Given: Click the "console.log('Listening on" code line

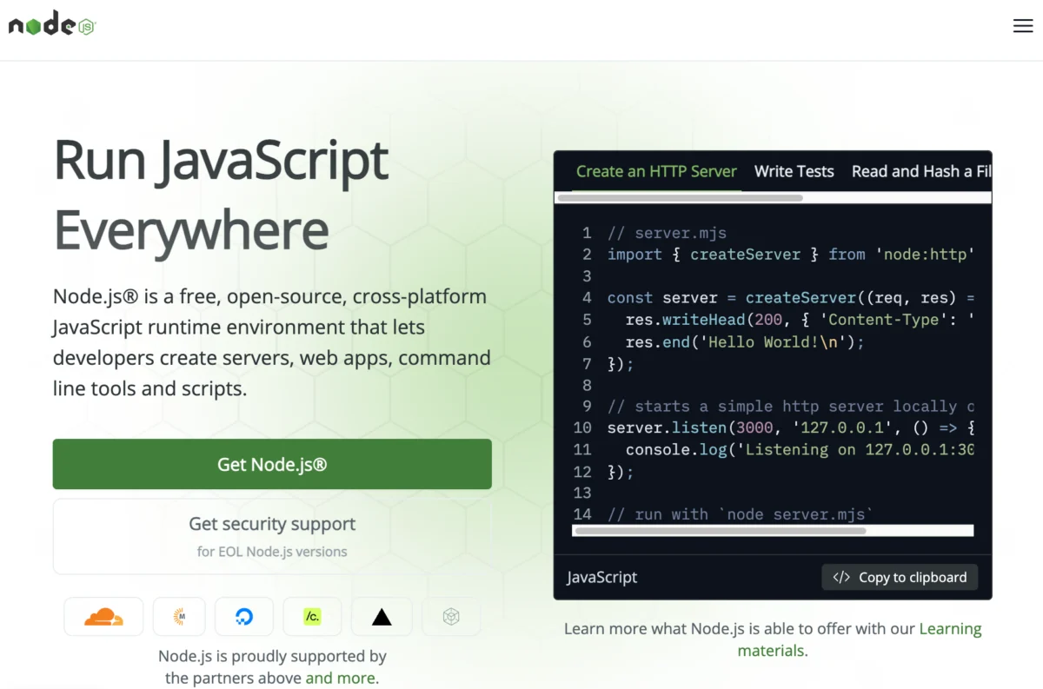Looking at the screenshot, I should coord(799,449).
